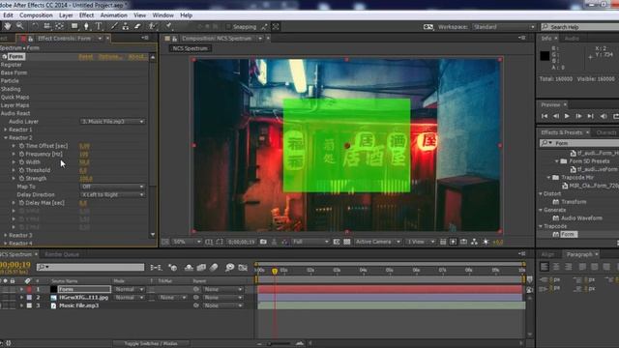Open the Active Camera view dropdown
The image size is (619, 348).
click(378, 242)
